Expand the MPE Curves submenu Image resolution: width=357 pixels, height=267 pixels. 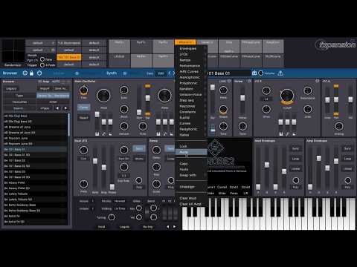[190, 71]
